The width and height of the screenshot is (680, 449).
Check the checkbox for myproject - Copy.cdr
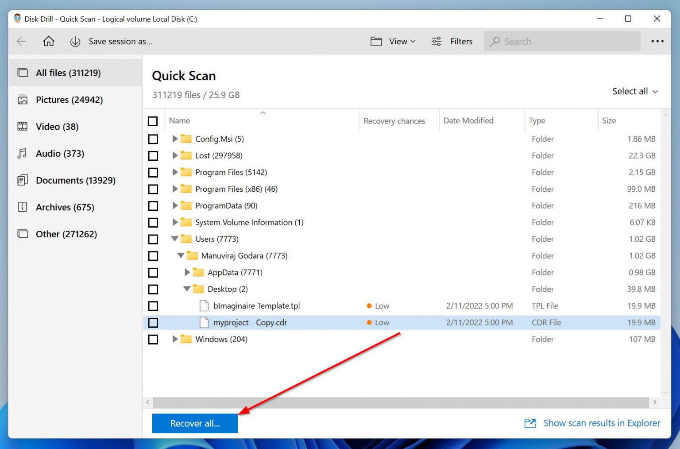tap(153, 322)
